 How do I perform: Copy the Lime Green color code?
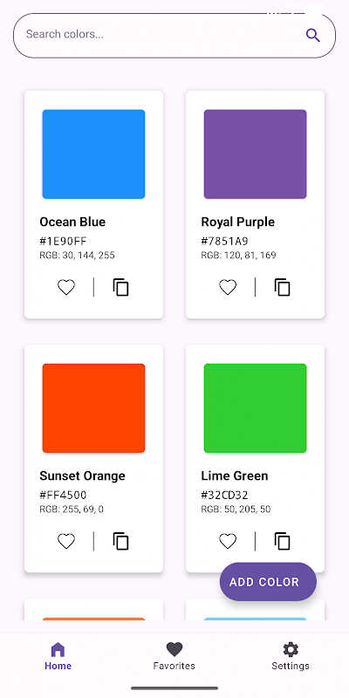[x=282, y=541]
